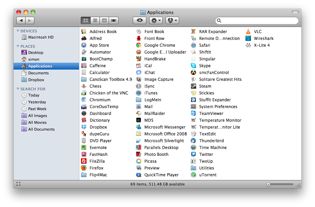Switch to icon view mode
The image size is (315, 207).
(85, 20)
